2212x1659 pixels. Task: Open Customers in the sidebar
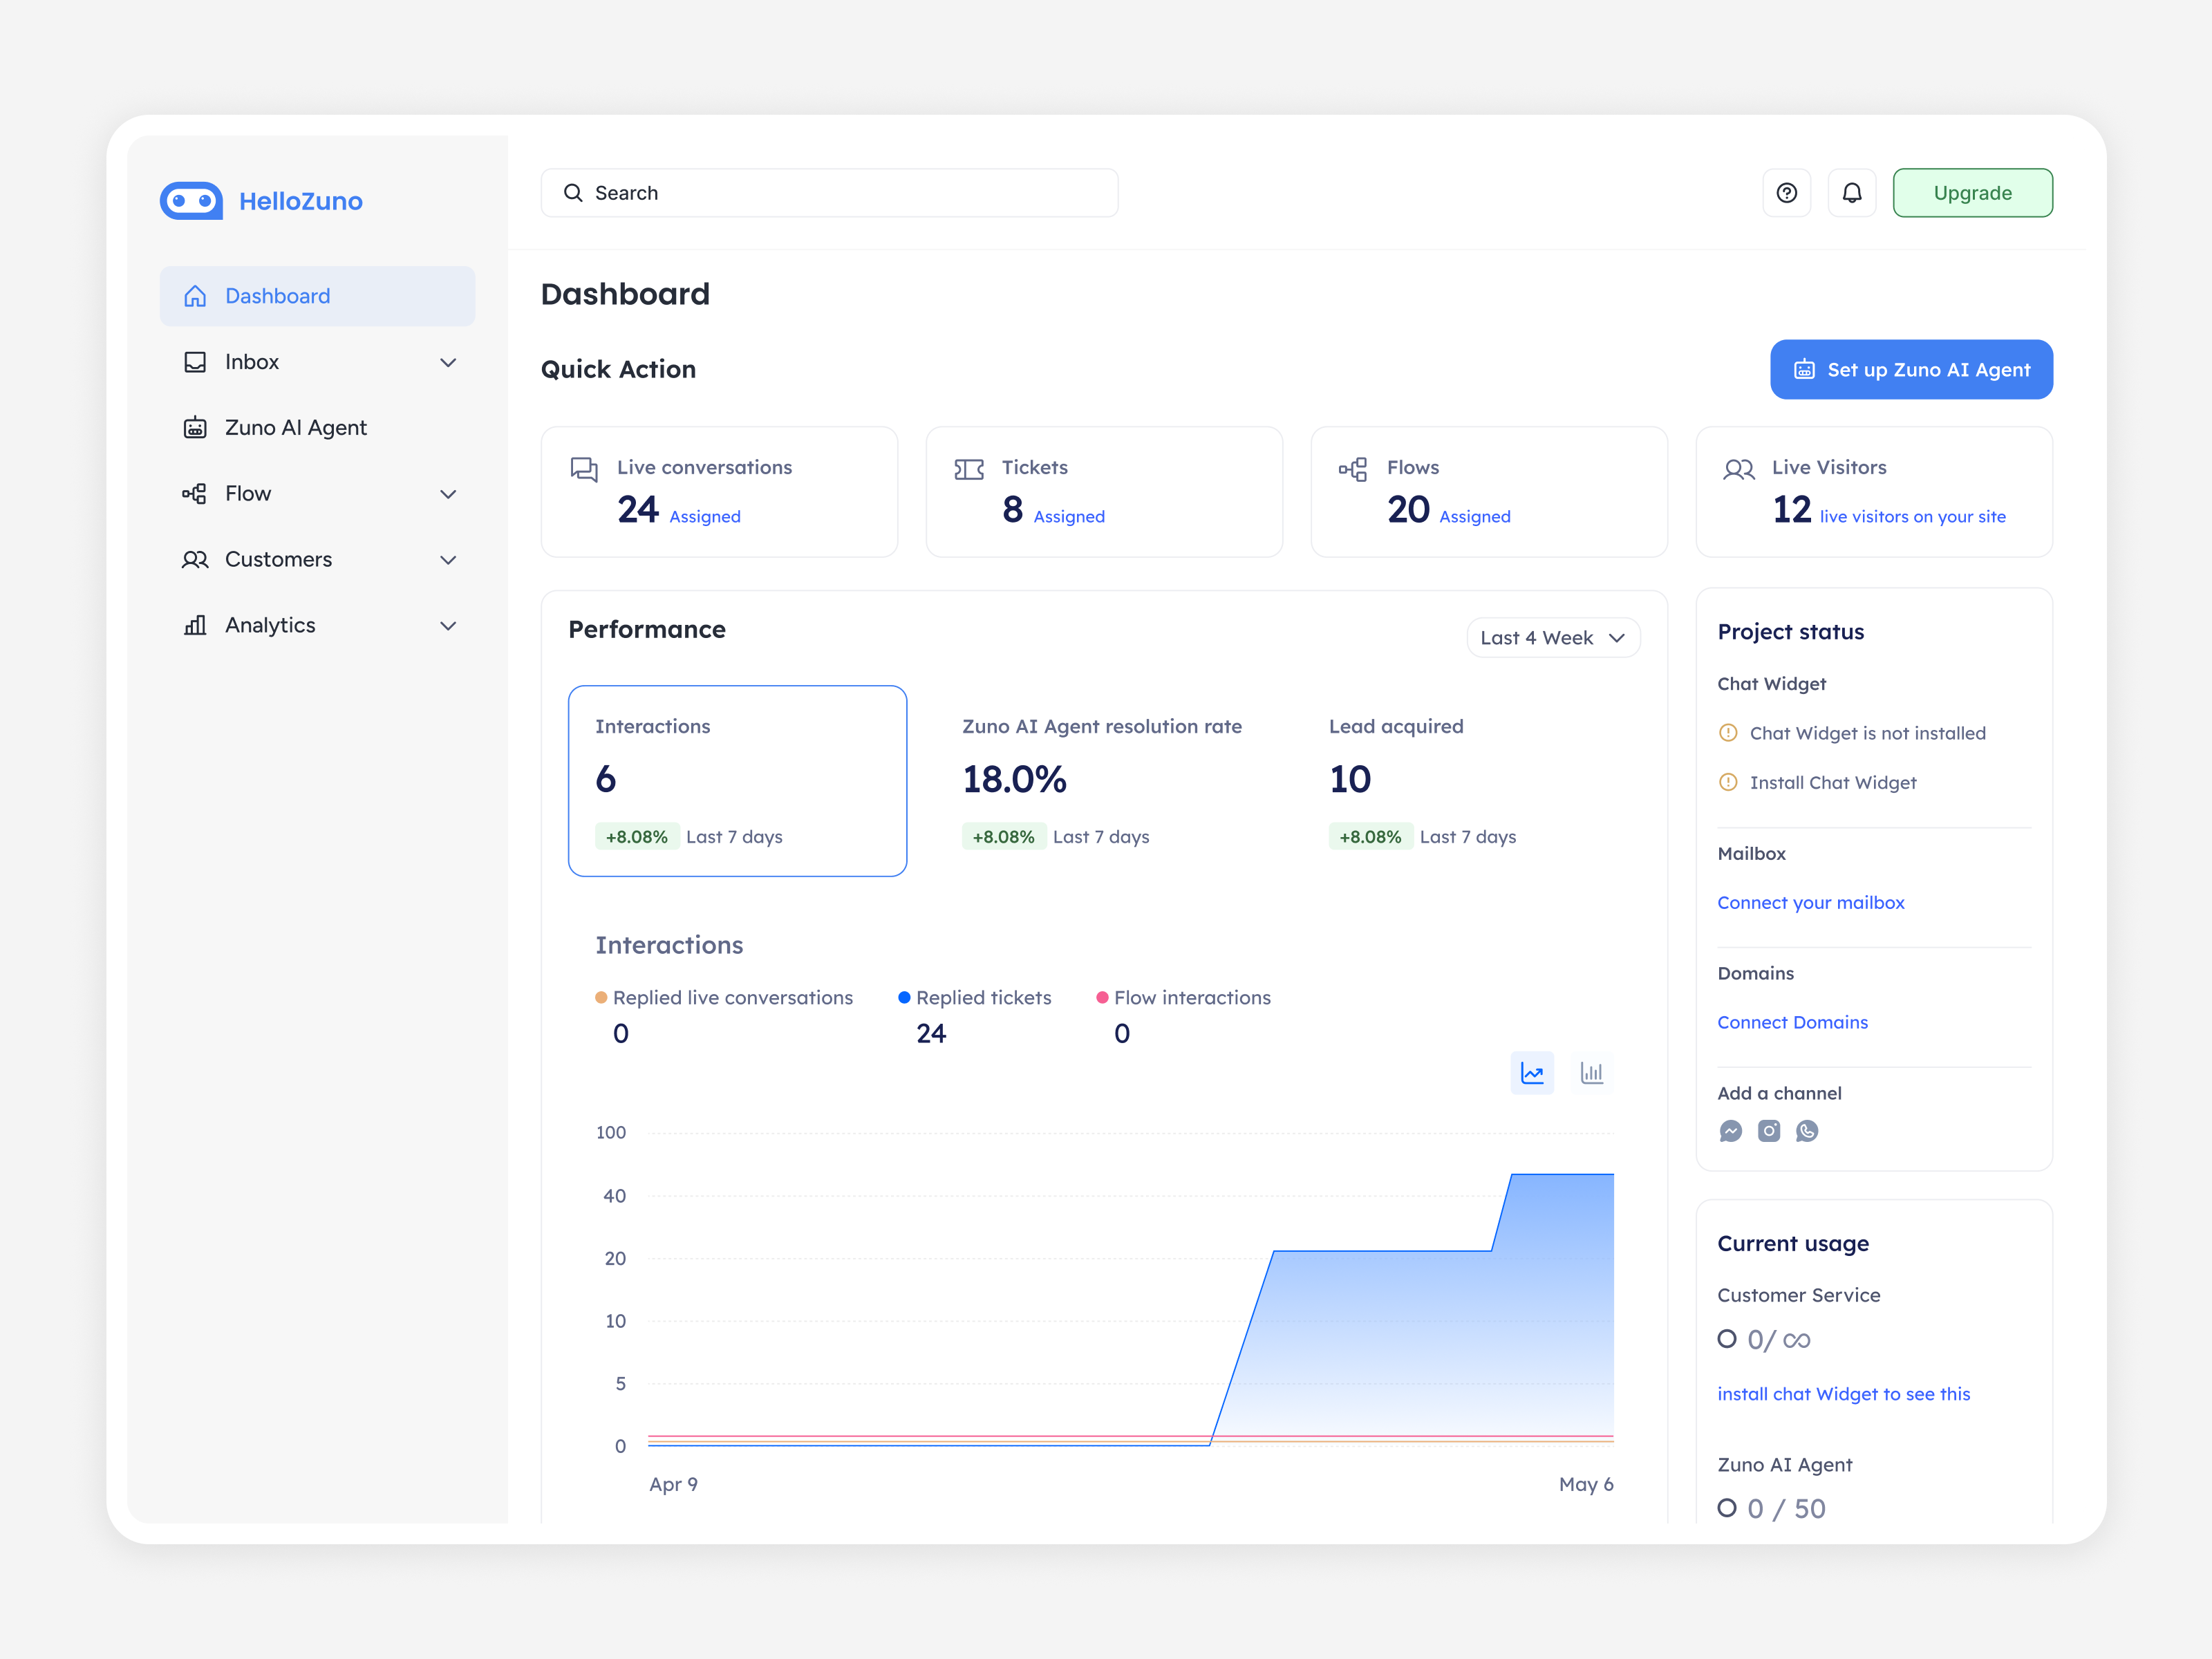[x=317, y=560]
